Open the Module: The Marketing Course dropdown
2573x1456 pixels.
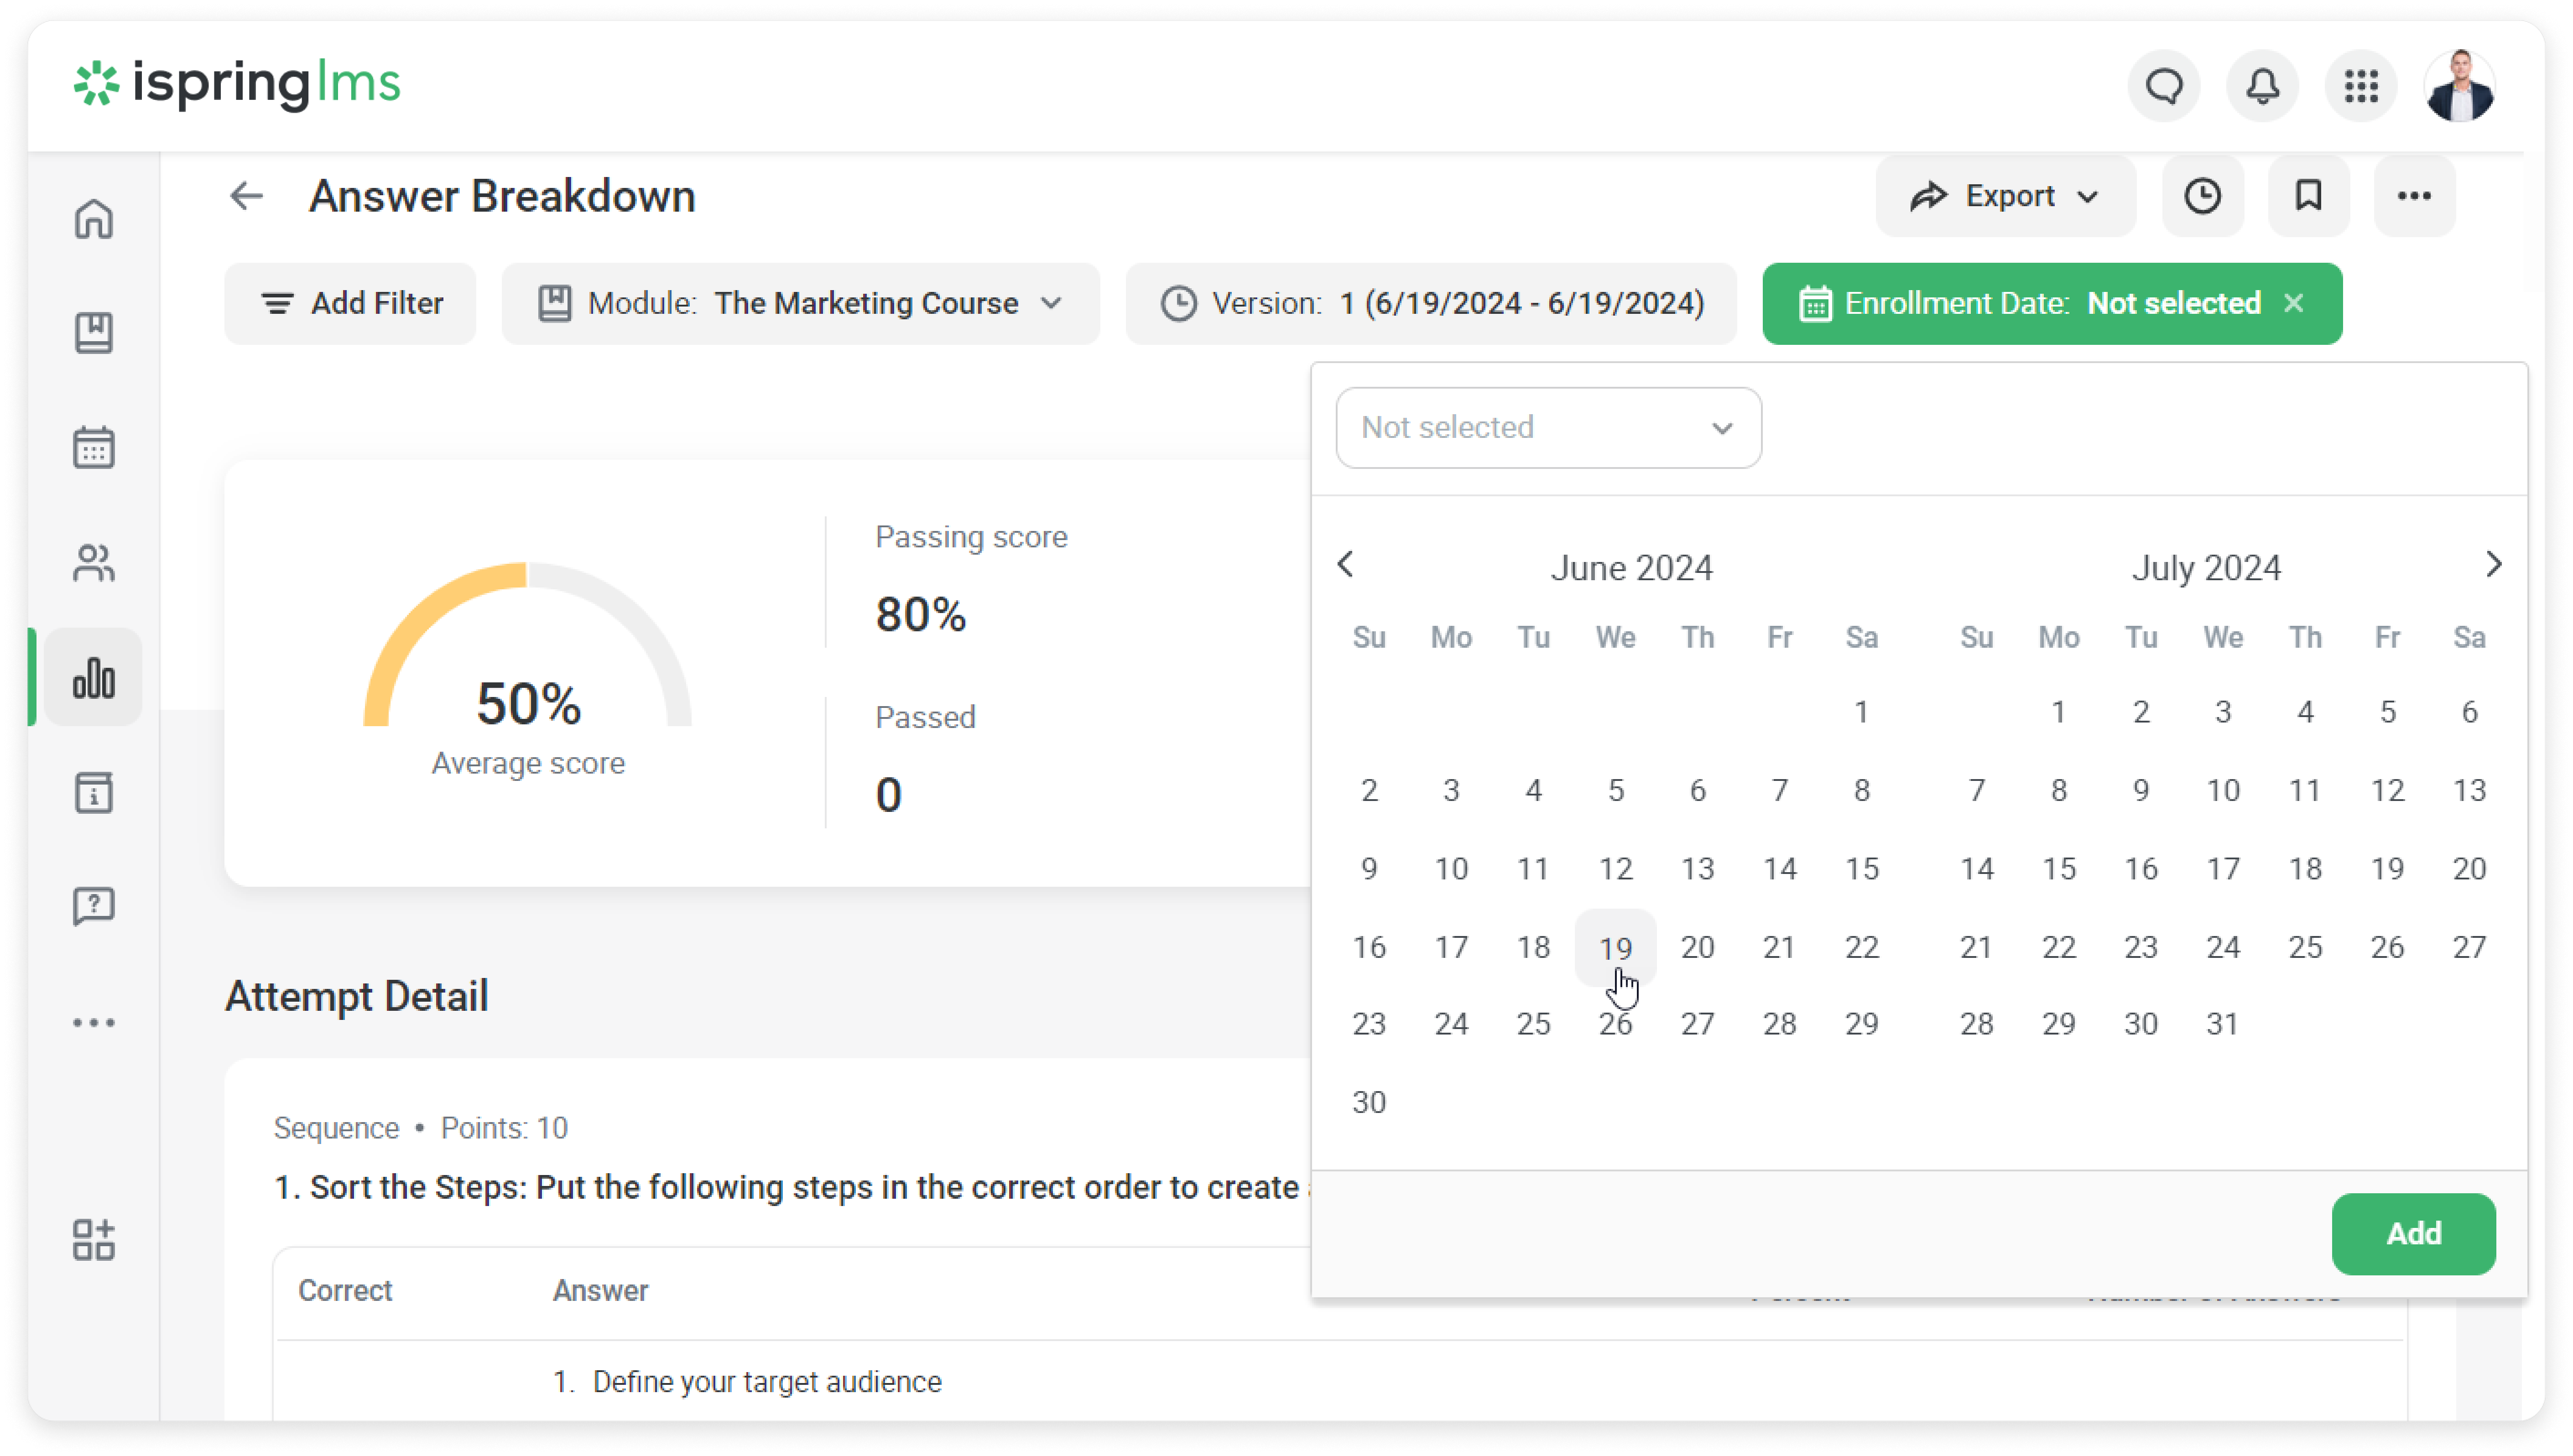point(800,303)
